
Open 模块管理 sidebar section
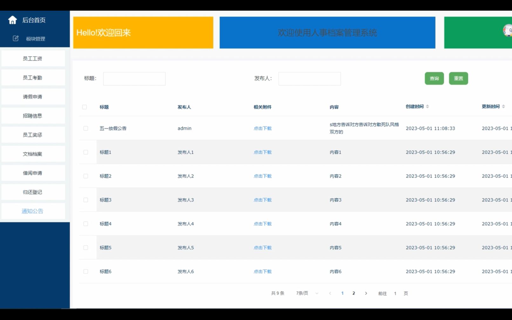coord(36,39)
